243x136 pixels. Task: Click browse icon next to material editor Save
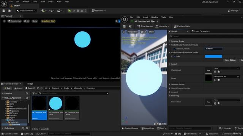pos(131,26)
